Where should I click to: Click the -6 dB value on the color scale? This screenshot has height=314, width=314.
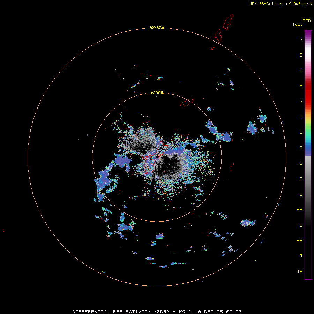point(300,241)
